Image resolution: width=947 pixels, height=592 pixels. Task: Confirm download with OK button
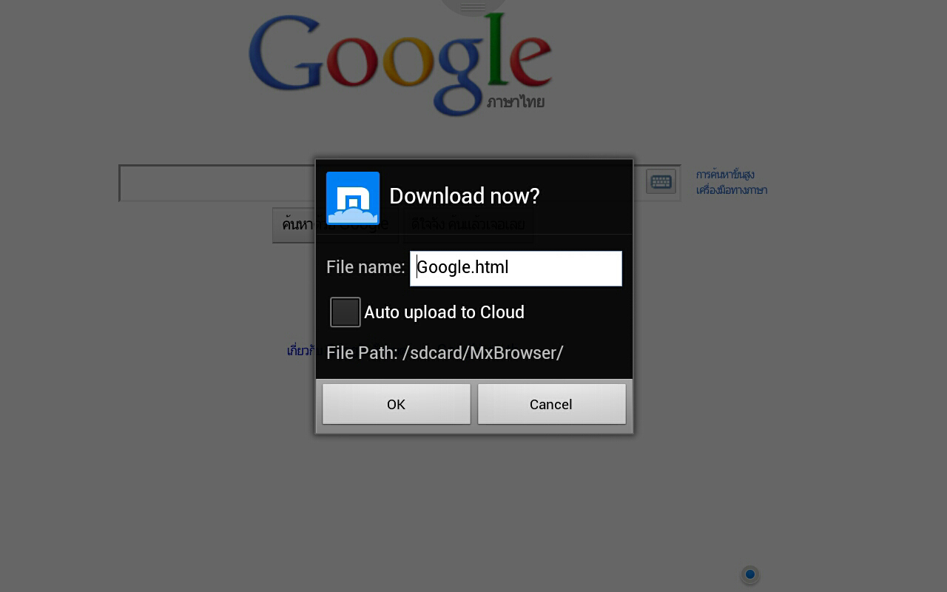click(x=397, y=404)
